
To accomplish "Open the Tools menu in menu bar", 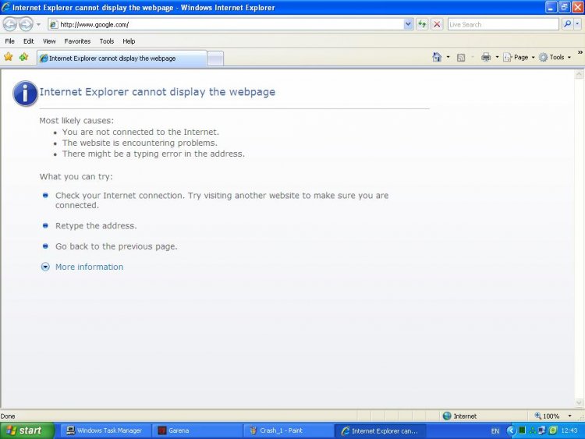I will tap(106, 41).
